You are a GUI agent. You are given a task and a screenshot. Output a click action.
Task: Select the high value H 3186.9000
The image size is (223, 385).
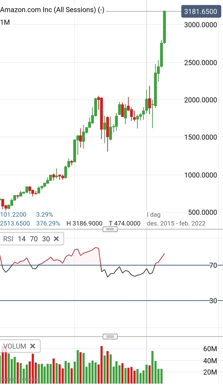click(x=84, y=223)
